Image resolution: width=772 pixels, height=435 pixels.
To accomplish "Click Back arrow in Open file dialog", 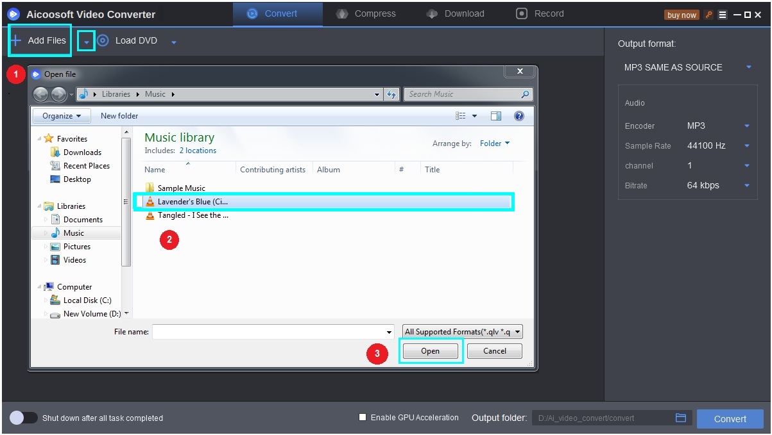I will (41, 94).
